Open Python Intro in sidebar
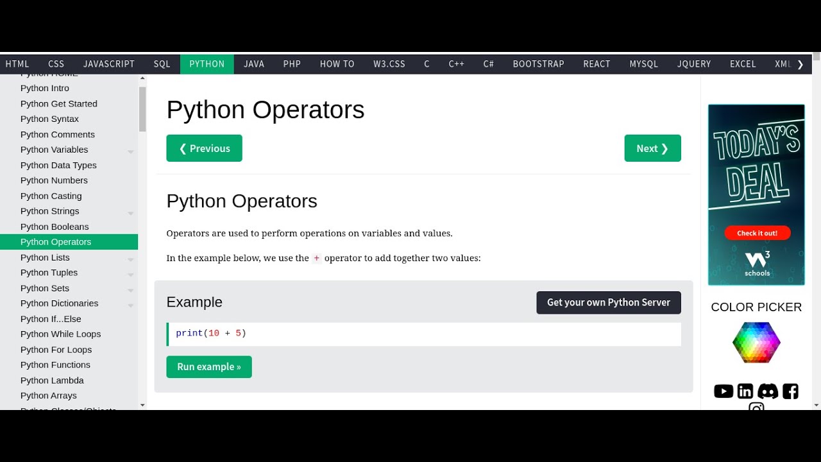The width and height of the screenshot is (821, 462). [69, 88]
